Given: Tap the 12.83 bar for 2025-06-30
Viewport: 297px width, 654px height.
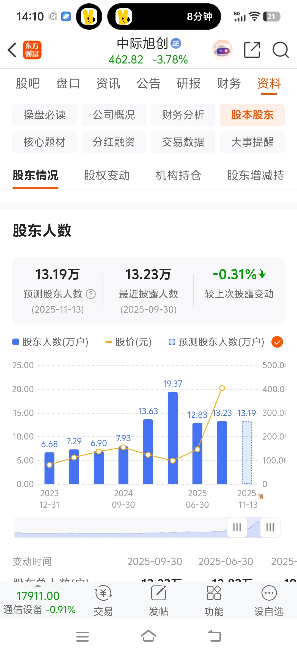Looking at the screenshot, I should [x=197, y=453].
